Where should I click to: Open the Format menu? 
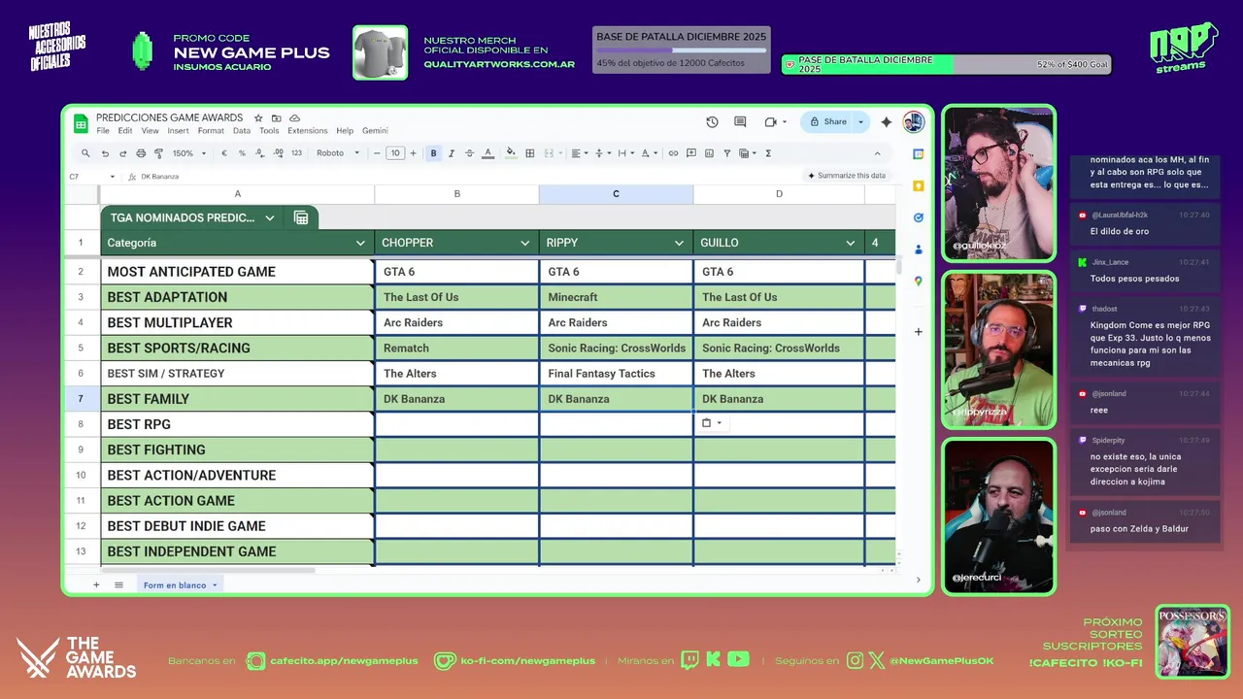211,131
